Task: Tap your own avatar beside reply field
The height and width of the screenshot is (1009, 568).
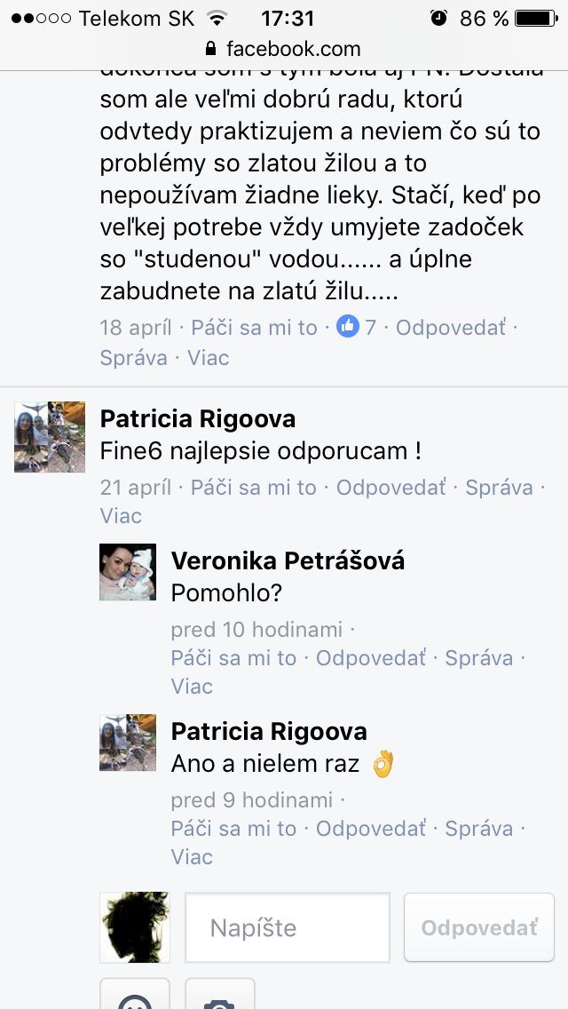Action: tap(134, 927)
